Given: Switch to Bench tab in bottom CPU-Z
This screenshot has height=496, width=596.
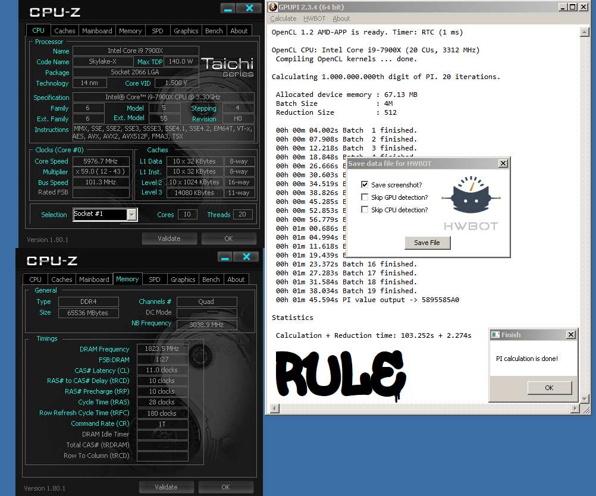Looking at the screenshot, I should point(211,280).
